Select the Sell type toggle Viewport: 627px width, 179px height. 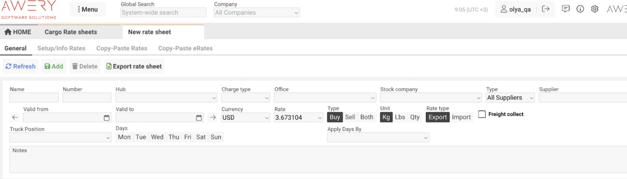[x=350, y=117]
